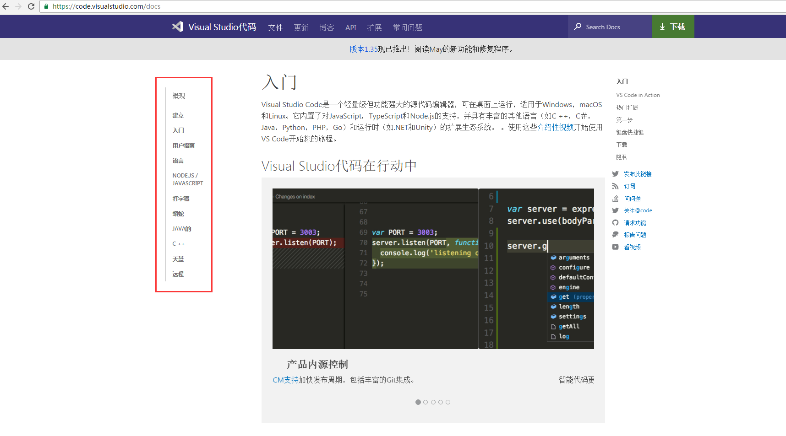Reload the page with the refresh icon

click(31, 6)
